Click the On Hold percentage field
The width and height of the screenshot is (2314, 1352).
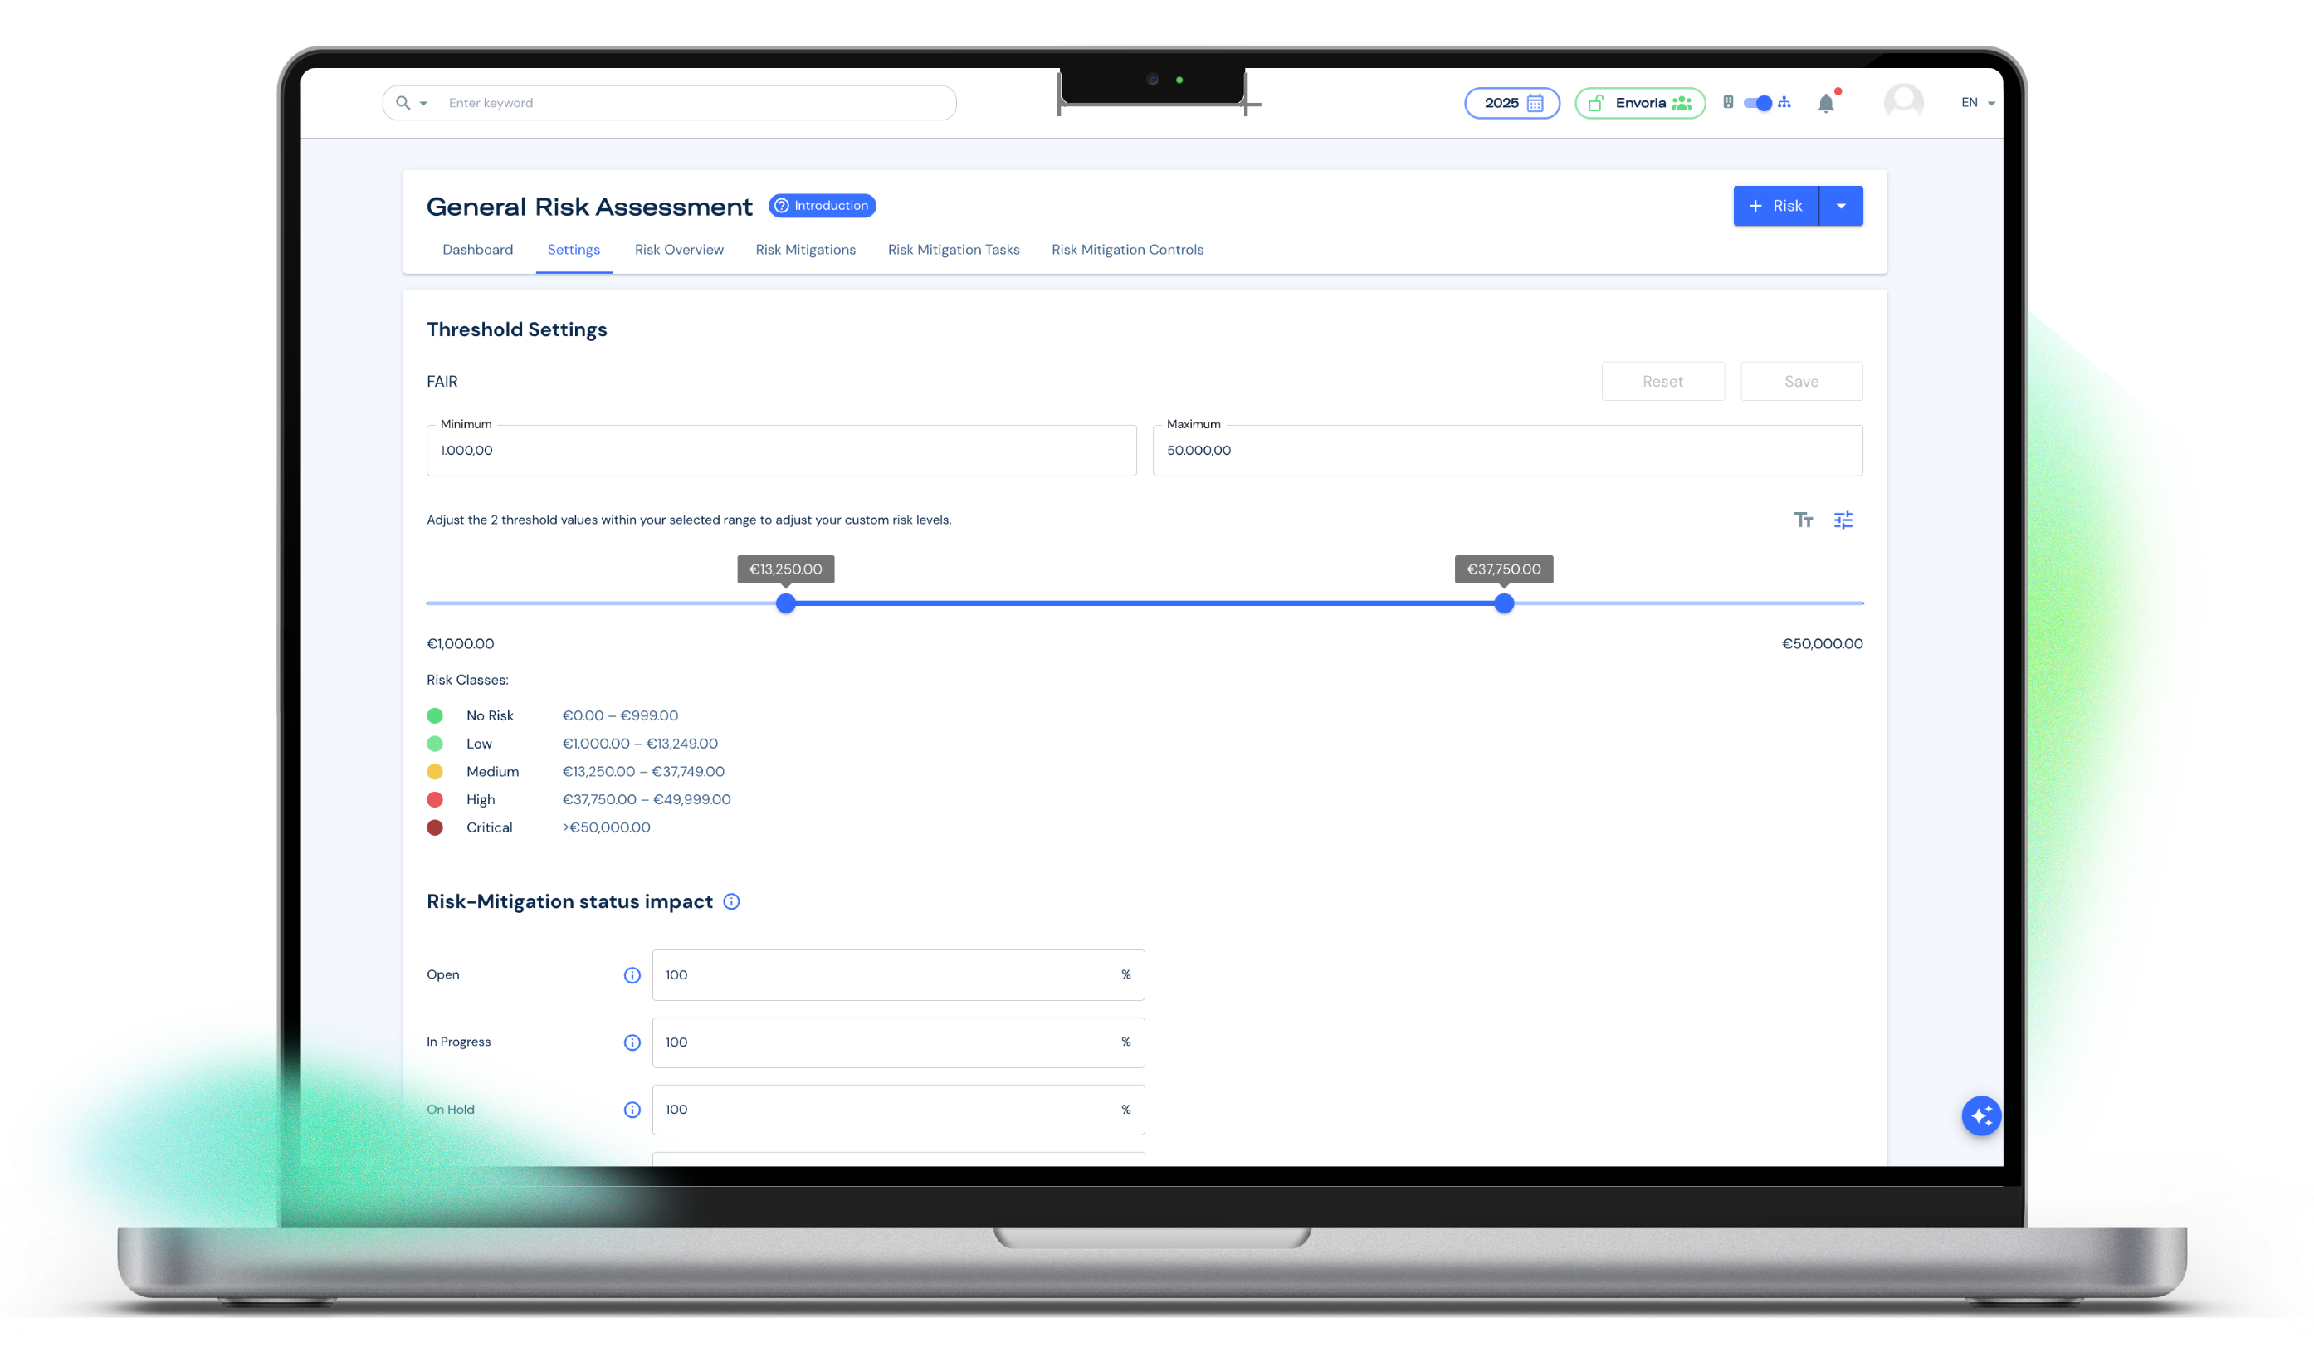coord(898,1110)
